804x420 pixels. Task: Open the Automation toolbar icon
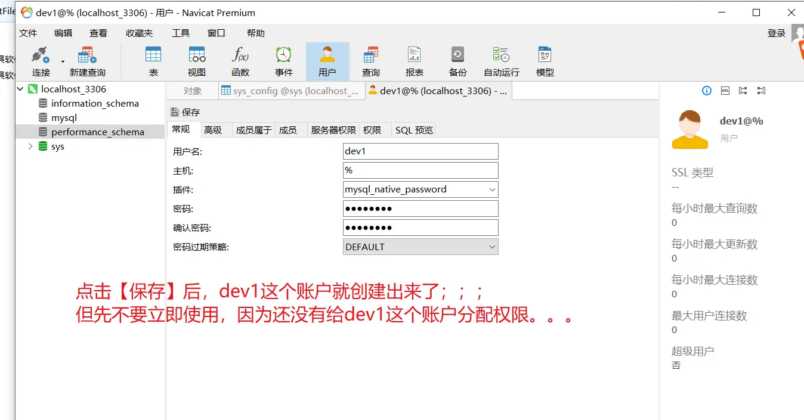[501, 61]
